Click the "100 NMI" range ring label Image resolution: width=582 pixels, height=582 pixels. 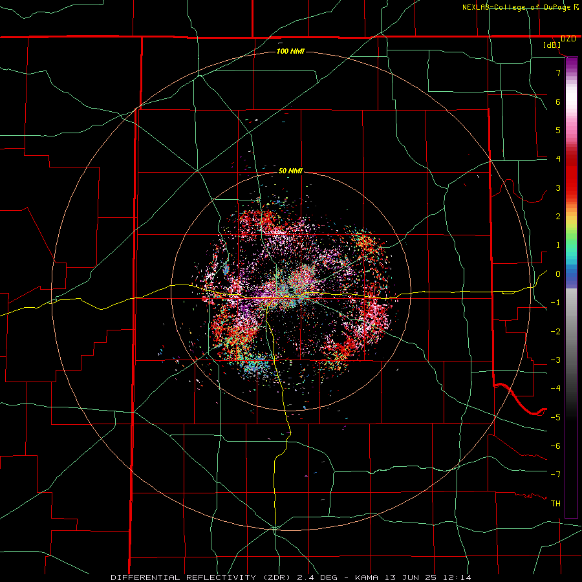pos(290,51)
